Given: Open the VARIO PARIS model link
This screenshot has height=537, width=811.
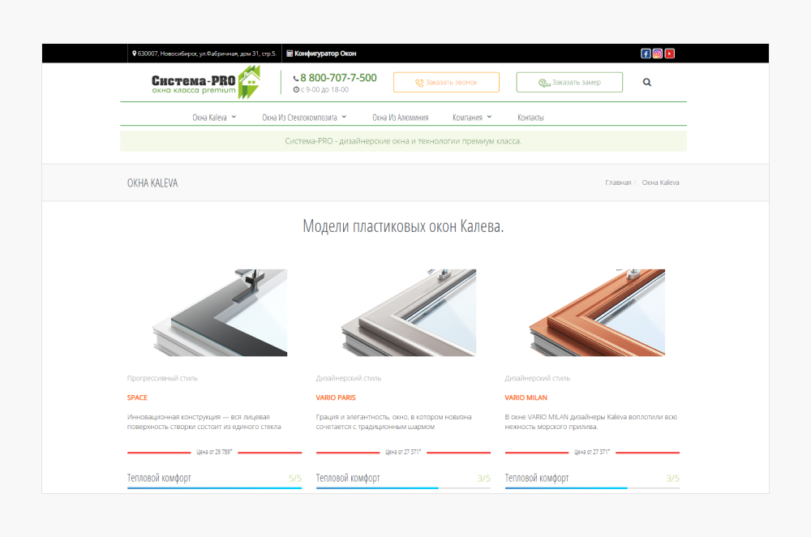Looking at the screenshot, I should click(336, 397).
